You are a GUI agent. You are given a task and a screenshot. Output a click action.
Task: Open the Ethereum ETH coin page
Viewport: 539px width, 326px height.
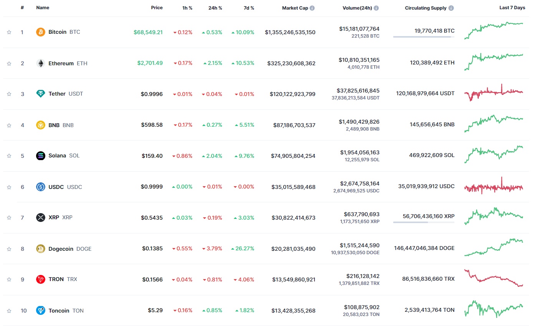(x=68, y=63)
